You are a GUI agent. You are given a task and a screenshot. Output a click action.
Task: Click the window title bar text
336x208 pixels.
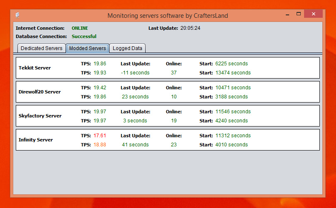click(x=168, y=16)
